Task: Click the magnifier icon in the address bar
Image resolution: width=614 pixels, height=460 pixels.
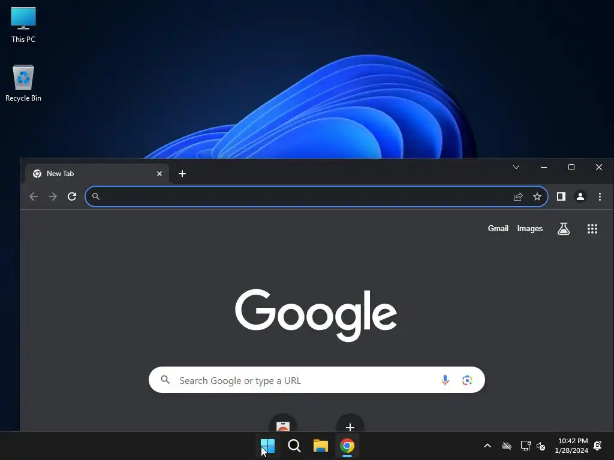Action: click(95, 196)
